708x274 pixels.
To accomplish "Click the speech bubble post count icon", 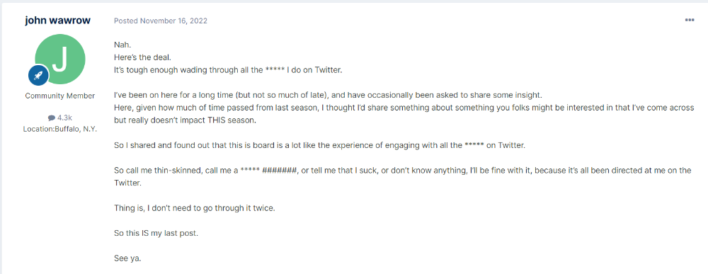I will 52,118.
